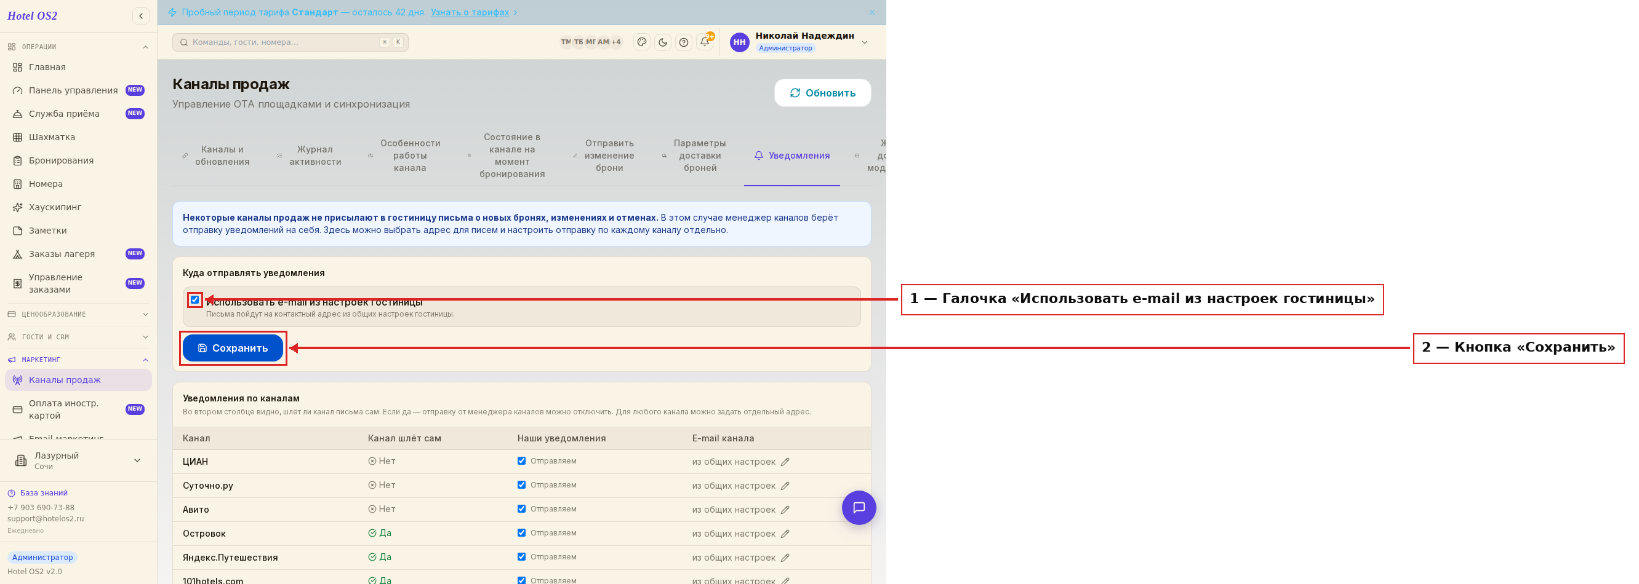The image size is (1639, 584).
Task: Open notifications bell in top bar
Action: [x=704, y=42]
